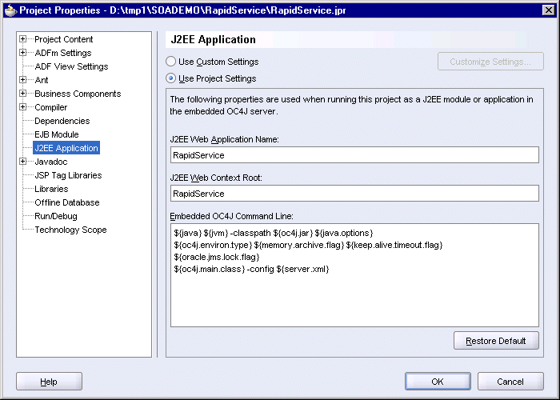Image resolution: width=560 pixels, height=400 pixels.
Task: Select Javadoc tree label
Action: pos(51,162)
